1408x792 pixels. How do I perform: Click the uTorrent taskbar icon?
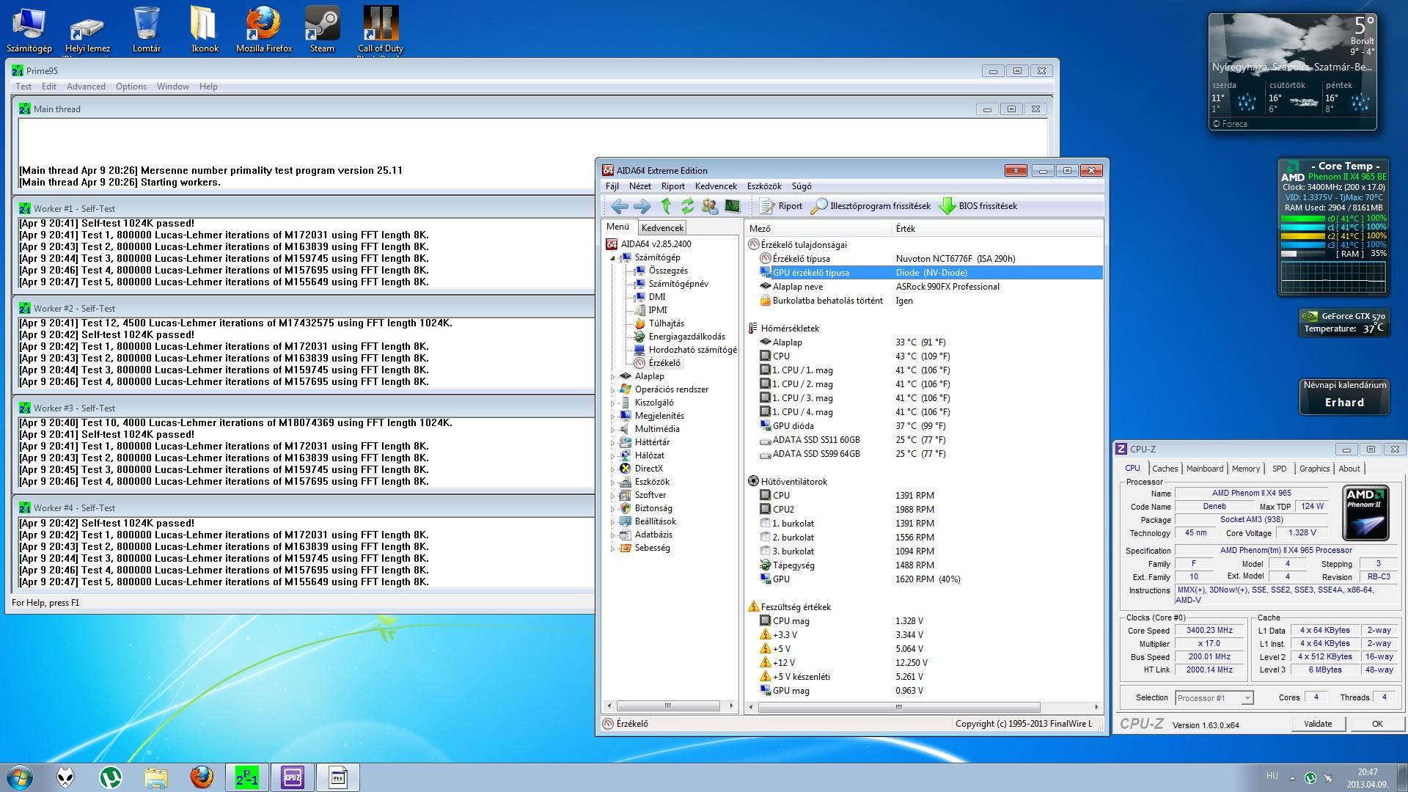click(x=111, y=777)
